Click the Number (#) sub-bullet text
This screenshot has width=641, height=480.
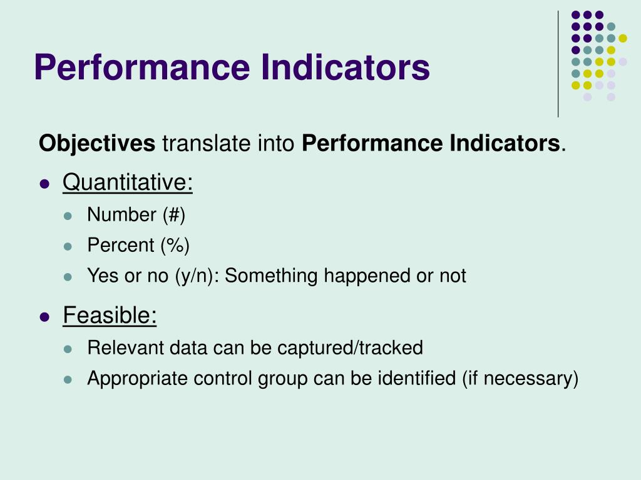136,215
